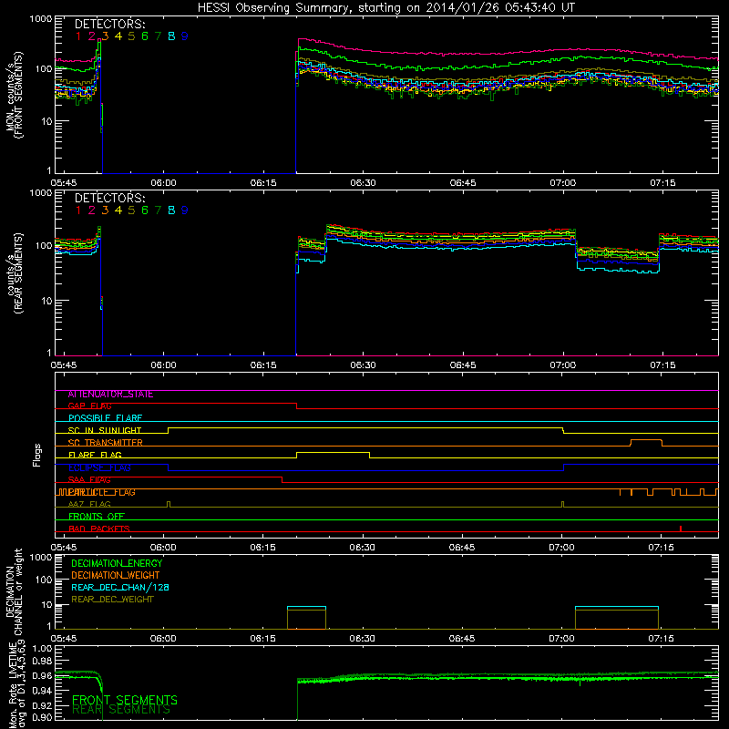The height and width of the screenshot is (729, 729).
Task: Click 07:00 tick under the rear segments plot
Action: [x=562, y=365]
